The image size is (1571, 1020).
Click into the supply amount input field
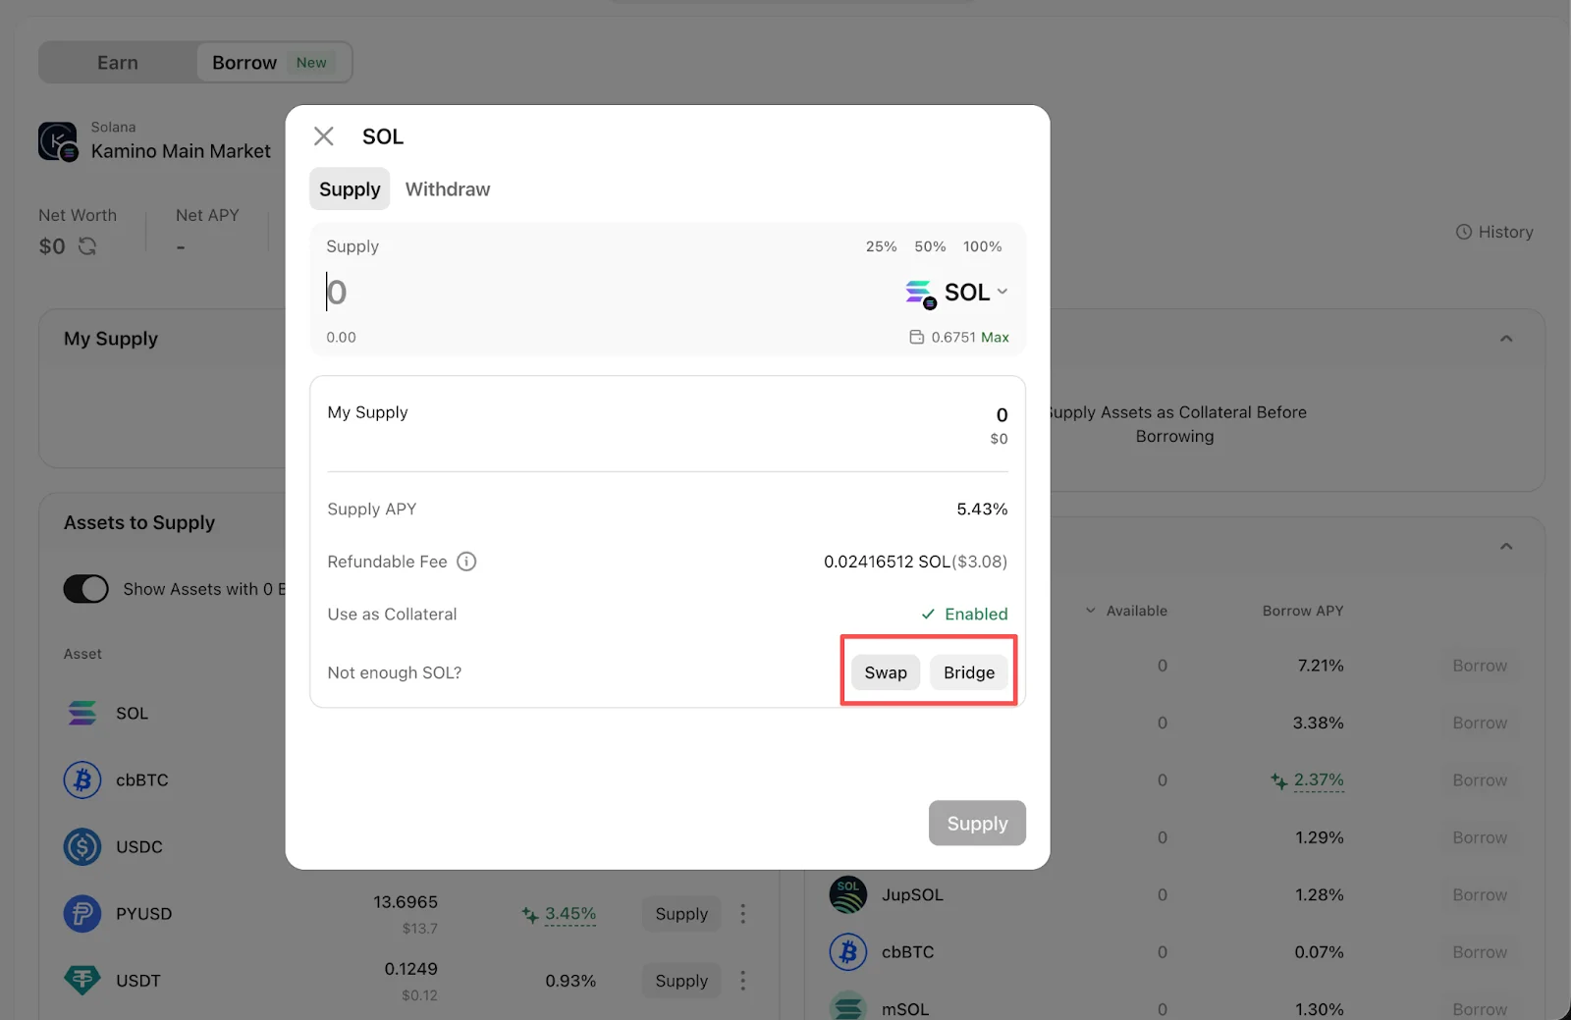coord(589,293)
